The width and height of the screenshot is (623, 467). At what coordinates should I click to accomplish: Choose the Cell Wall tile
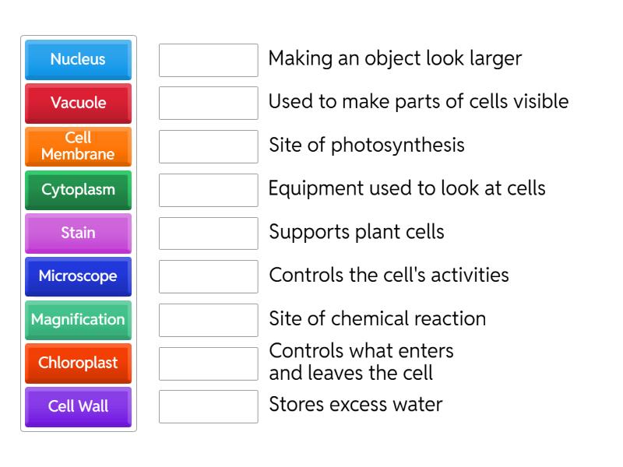(78, 406)
